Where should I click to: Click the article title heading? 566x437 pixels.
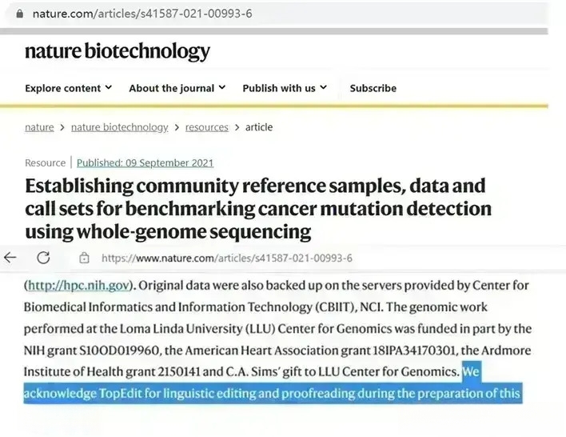pos(258,209)
